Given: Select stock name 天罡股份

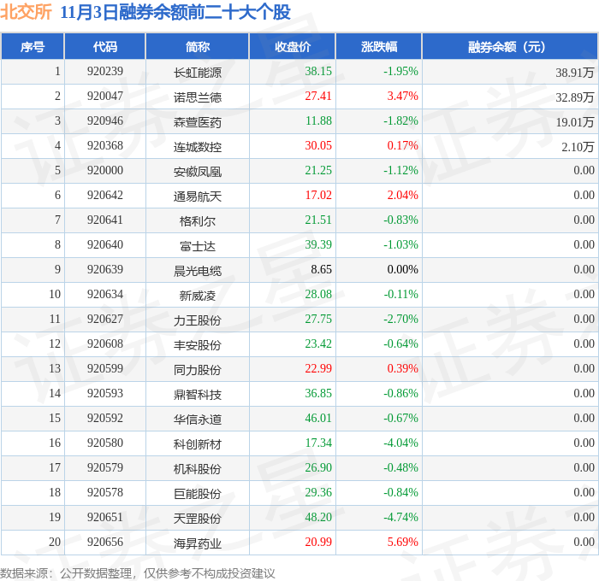Looking at the screenshot, I should 198,519.
